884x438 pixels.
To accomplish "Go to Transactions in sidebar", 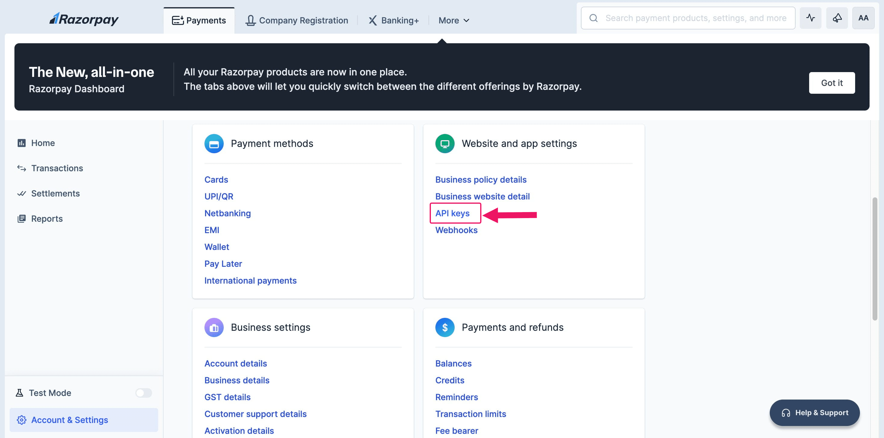I will [57, 168].
